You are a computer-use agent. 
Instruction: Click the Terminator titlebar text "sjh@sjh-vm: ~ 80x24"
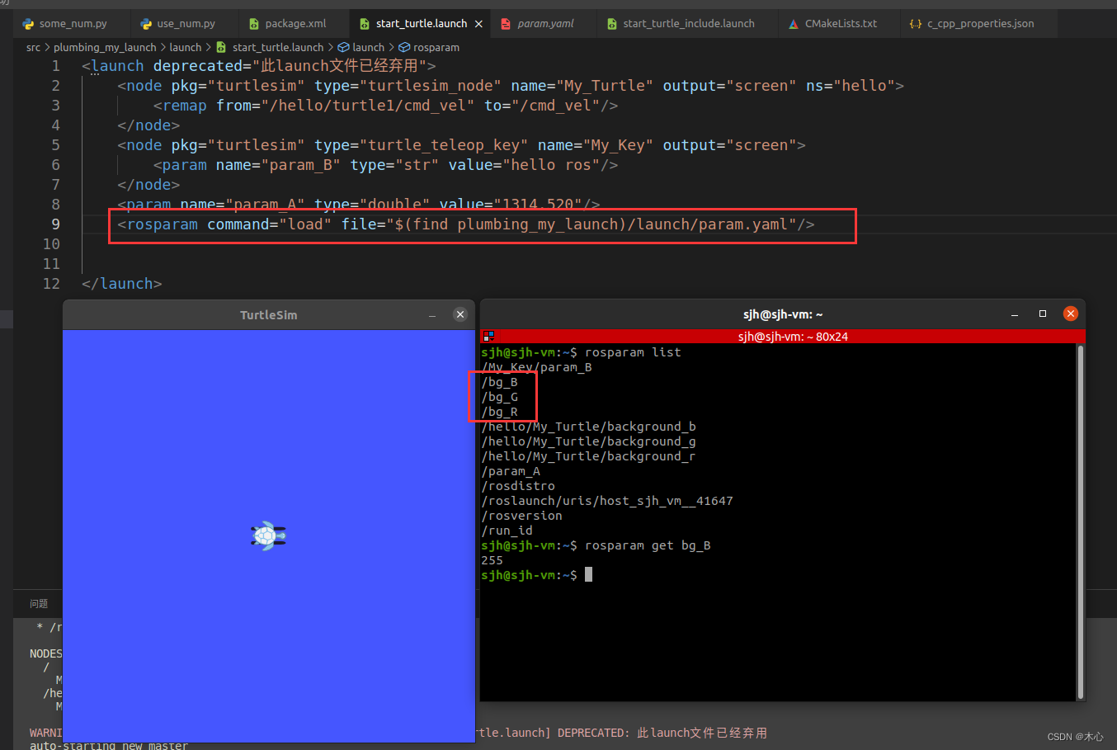(793, 337)
